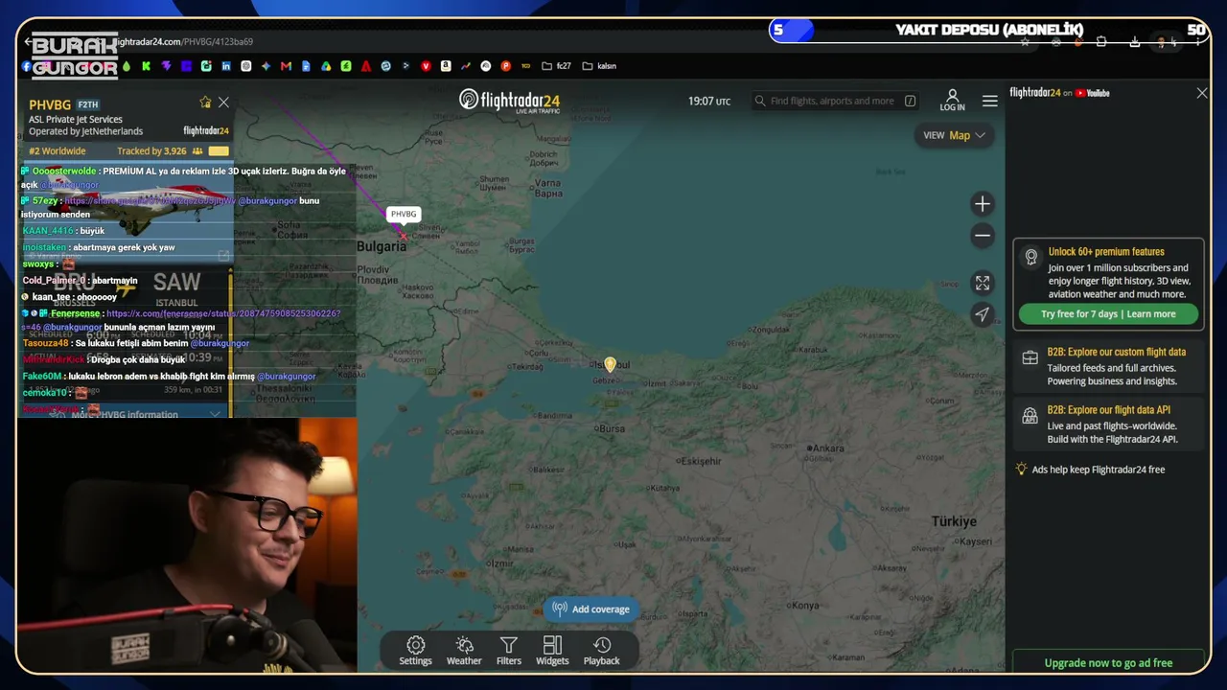
Task: Click the yellow Istanbul airport pin
Action: [610, 364]
